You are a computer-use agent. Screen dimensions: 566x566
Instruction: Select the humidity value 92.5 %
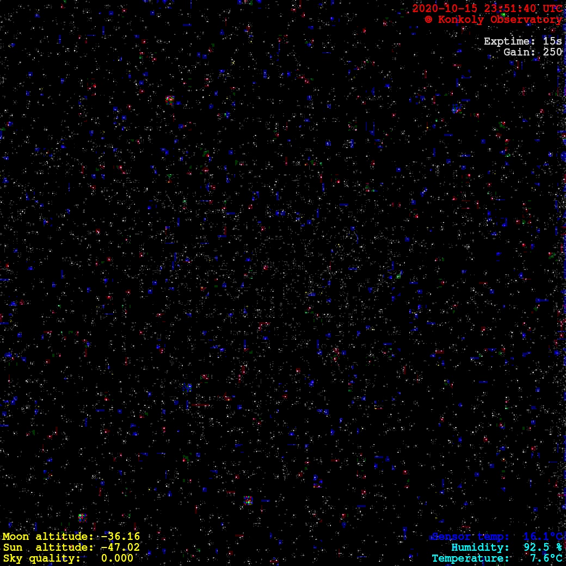pyautogui.click(x=543, y=547)
